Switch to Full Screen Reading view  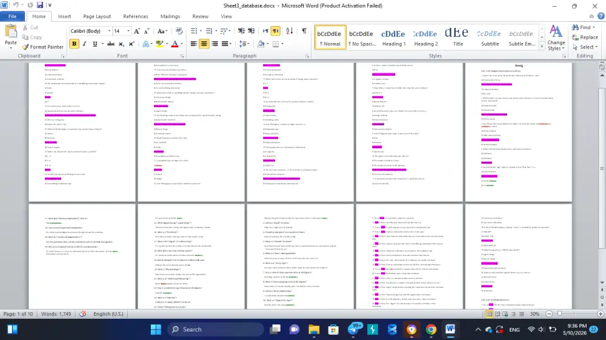tap(498, 314)
